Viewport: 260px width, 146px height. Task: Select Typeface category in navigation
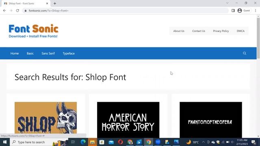point(69,54)
